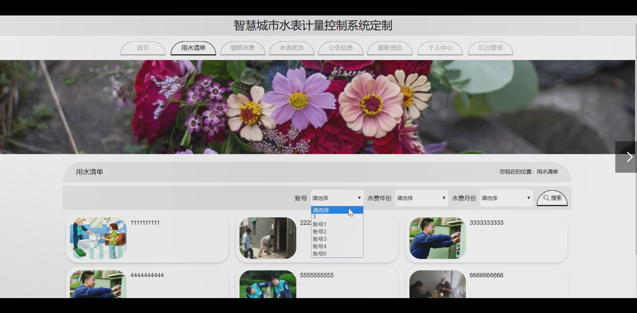This screenshot has height=313, width=637.
Task: Switch to the 水表状态 tab
Action: (292, 48)
